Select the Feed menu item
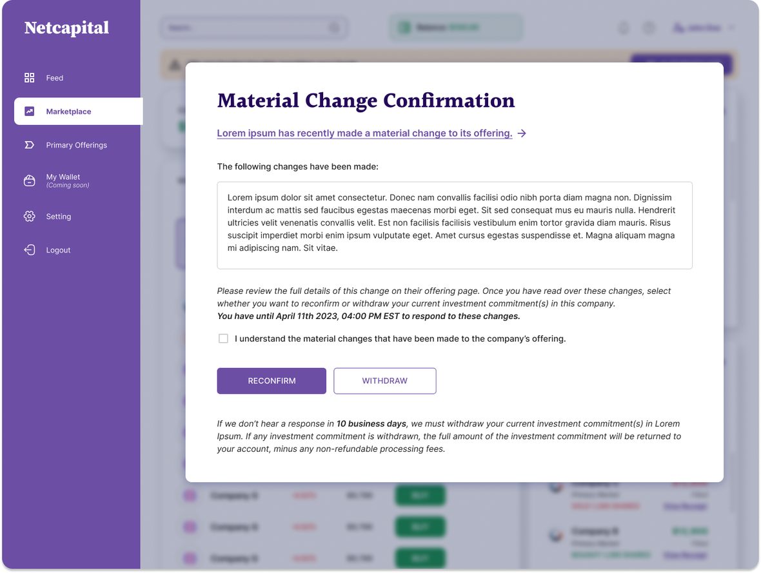The image size is (761, 573). [54, 77]
